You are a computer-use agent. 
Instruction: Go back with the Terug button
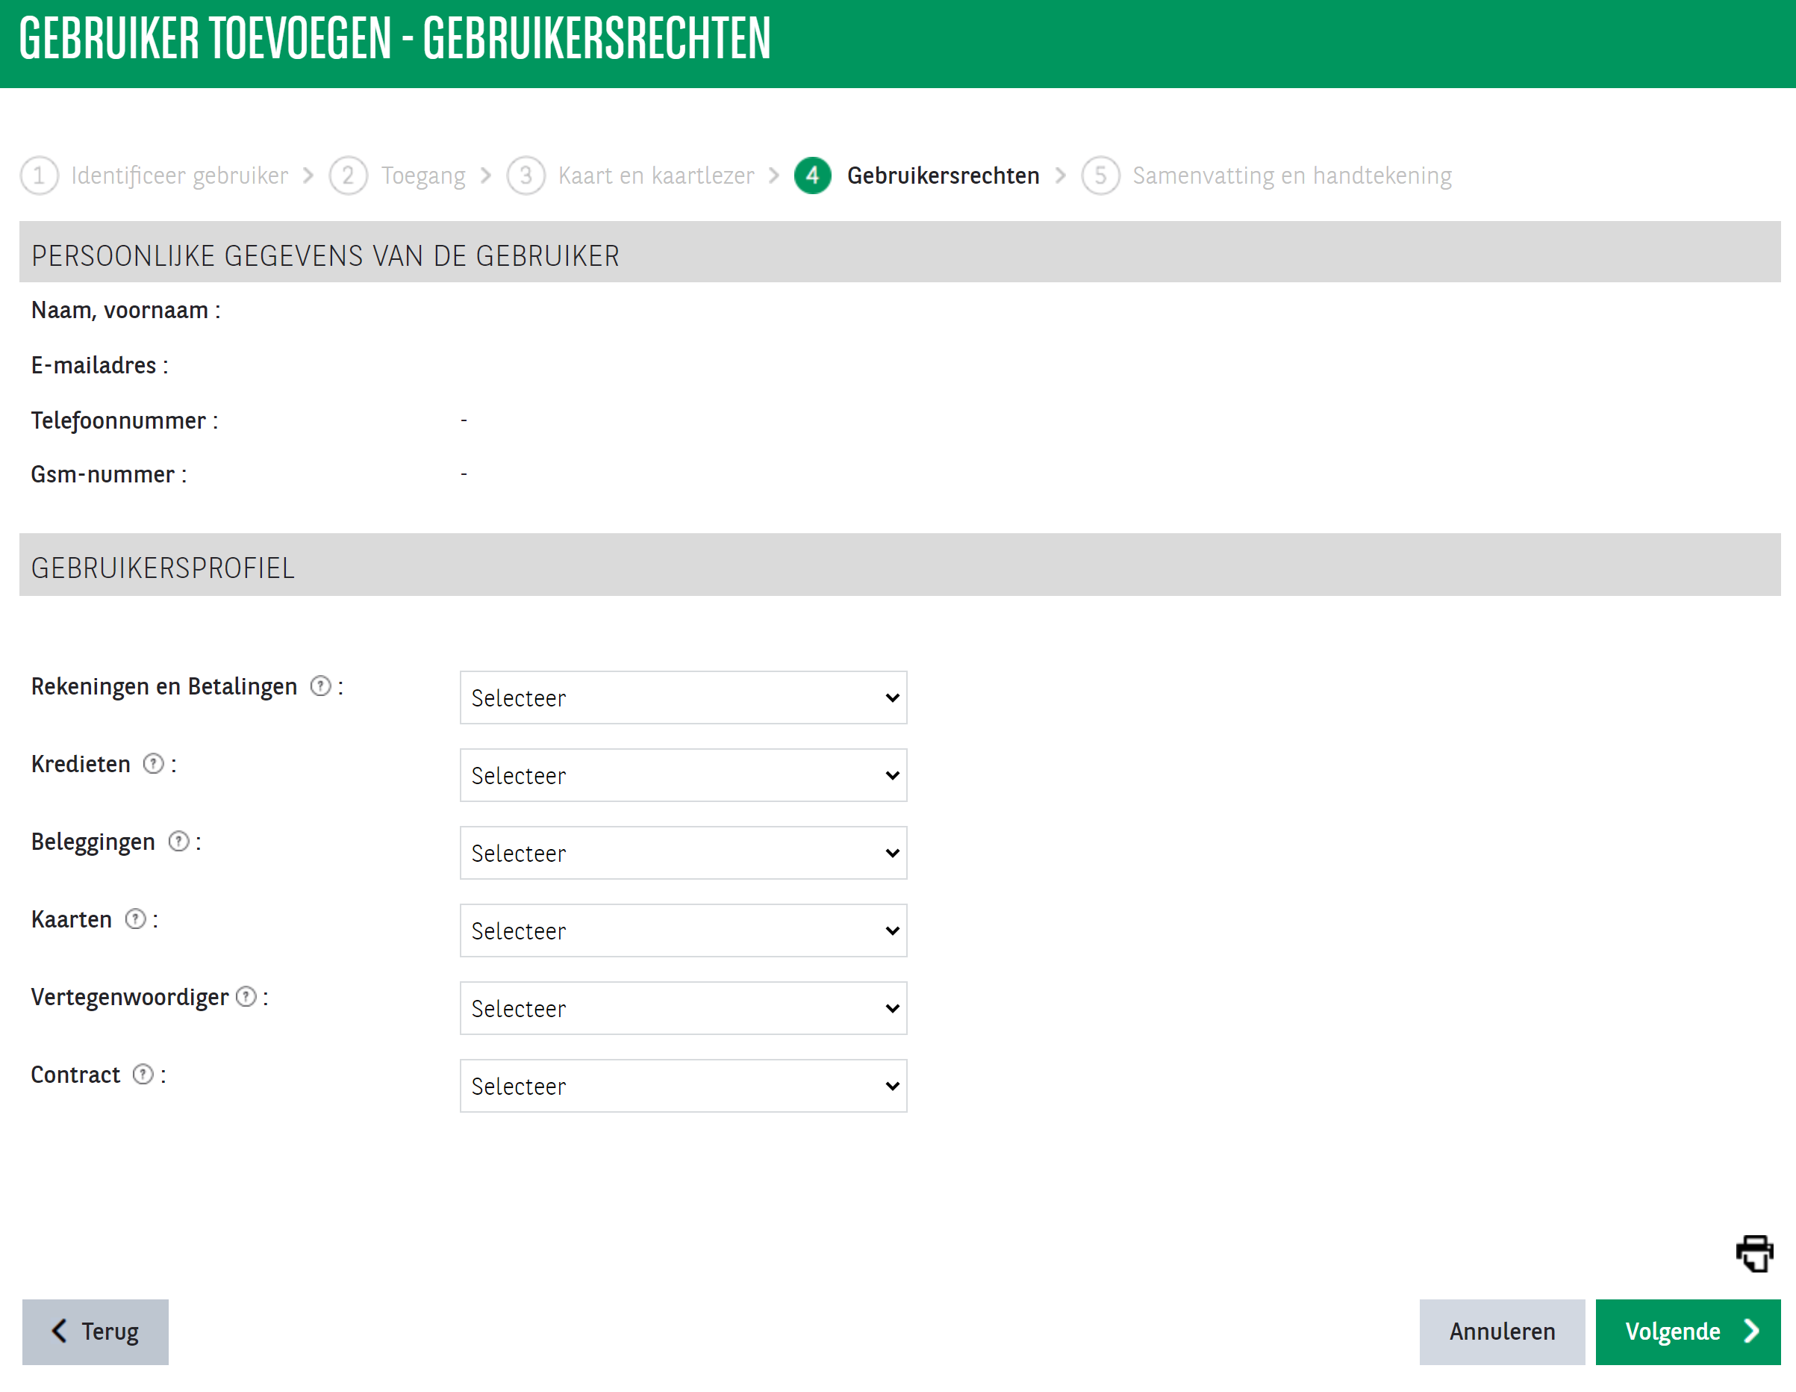pyautogui.click(x=96, y=1331)
